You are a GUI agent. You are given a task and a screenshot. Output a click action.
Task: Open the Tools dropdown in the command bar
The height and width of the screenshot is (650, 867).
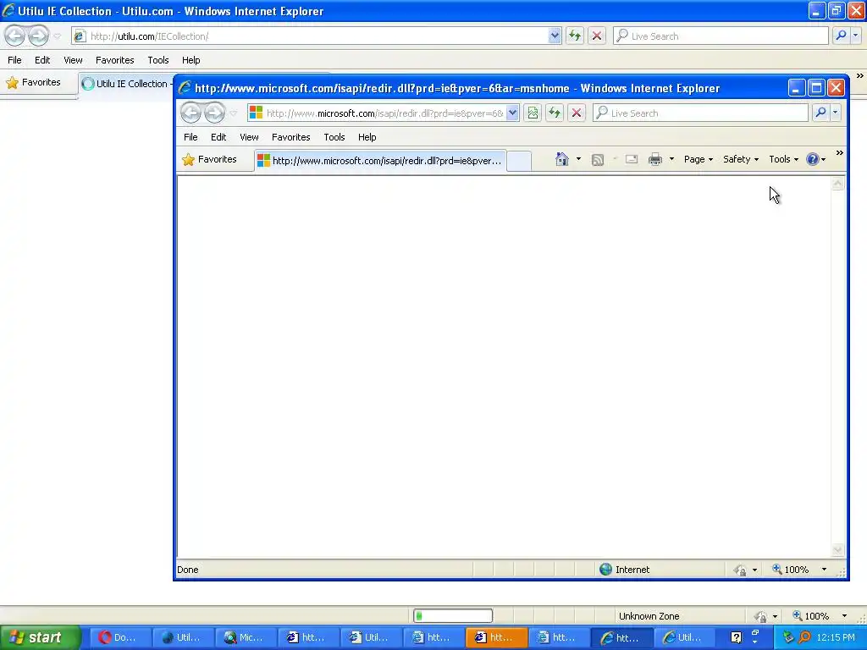click(x=783, y=159)
